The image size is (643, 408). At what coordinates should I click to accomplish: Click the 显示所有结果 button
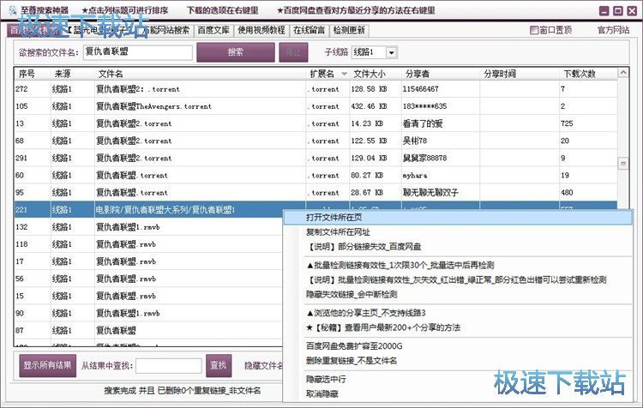pos(47,365)
